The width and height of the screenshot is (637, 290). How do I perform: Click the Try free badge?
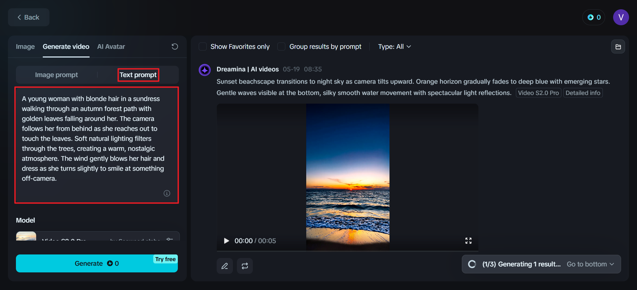[x=166, y=259]
